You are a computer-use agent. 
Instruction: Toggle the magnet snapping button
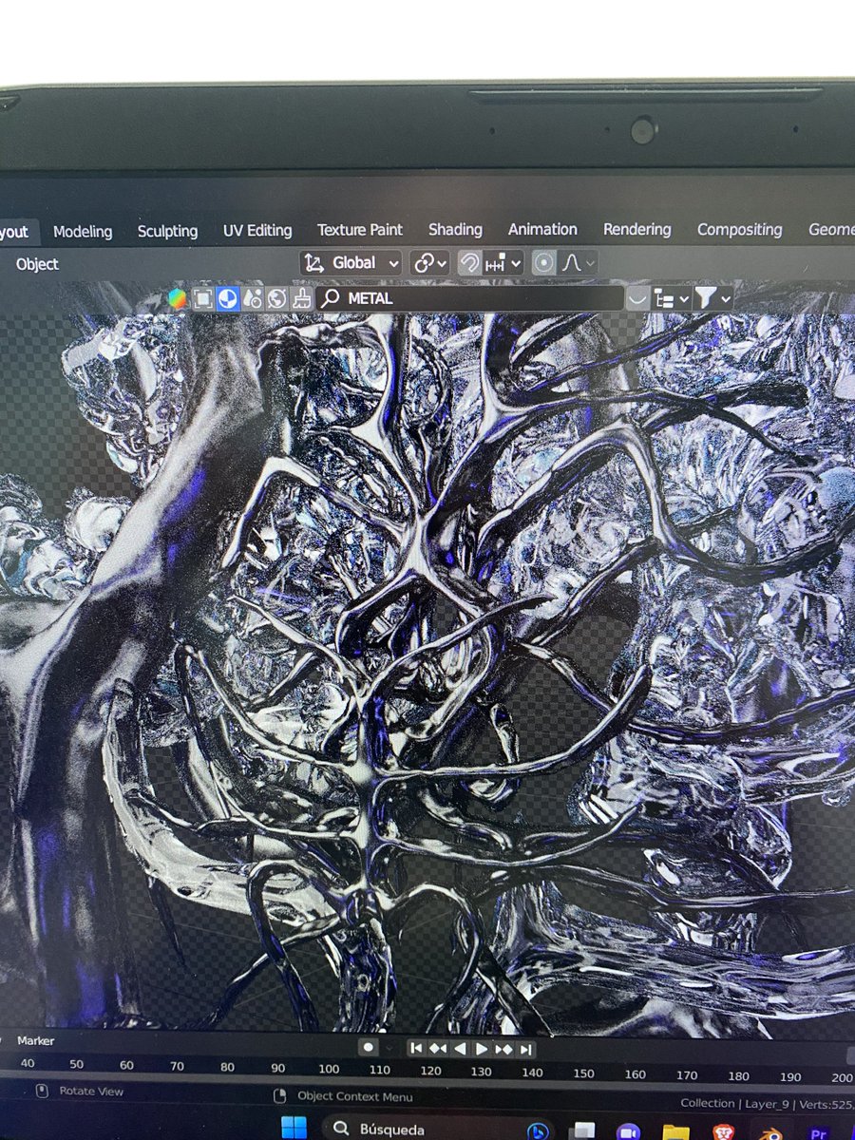(x=469, y=263)
